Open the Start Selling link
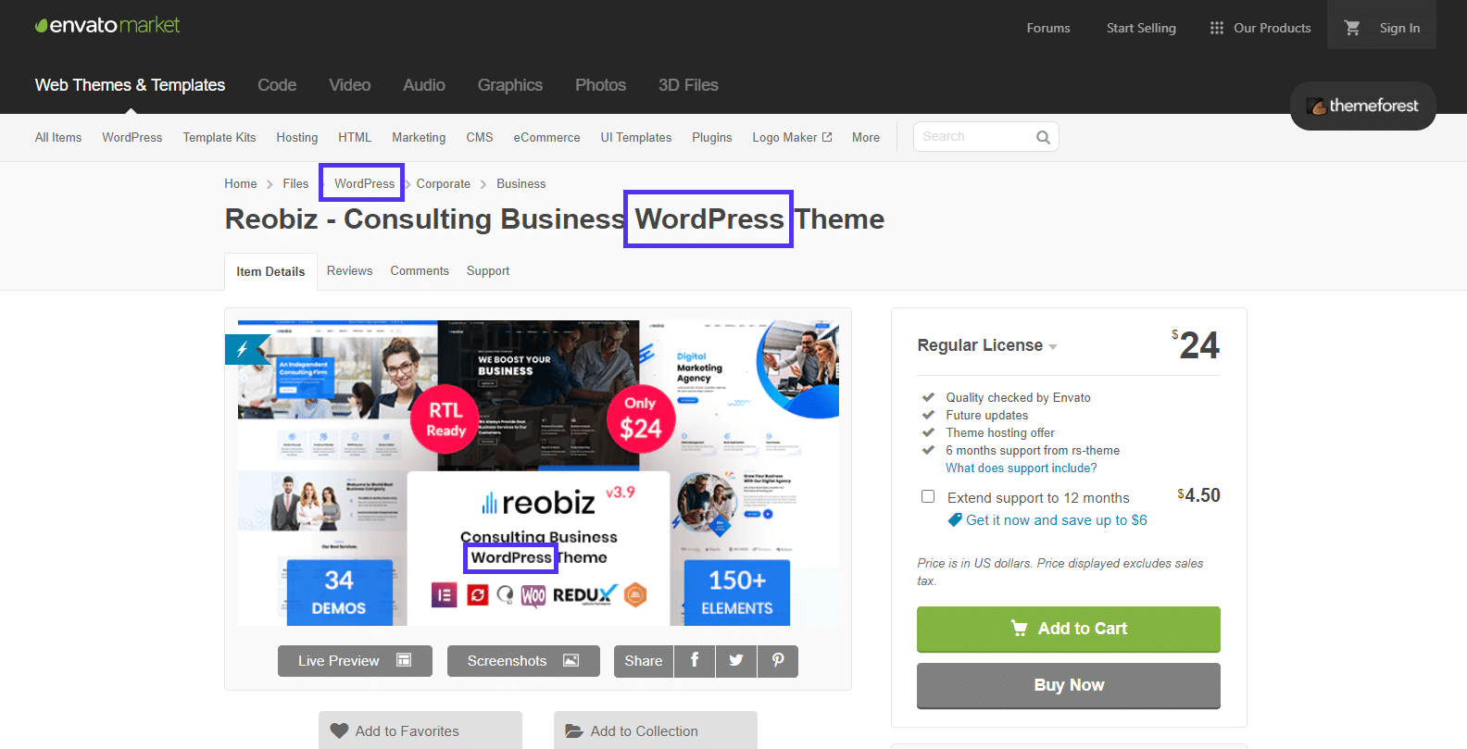The image size is (1467, 749). tap(1141, 28)
